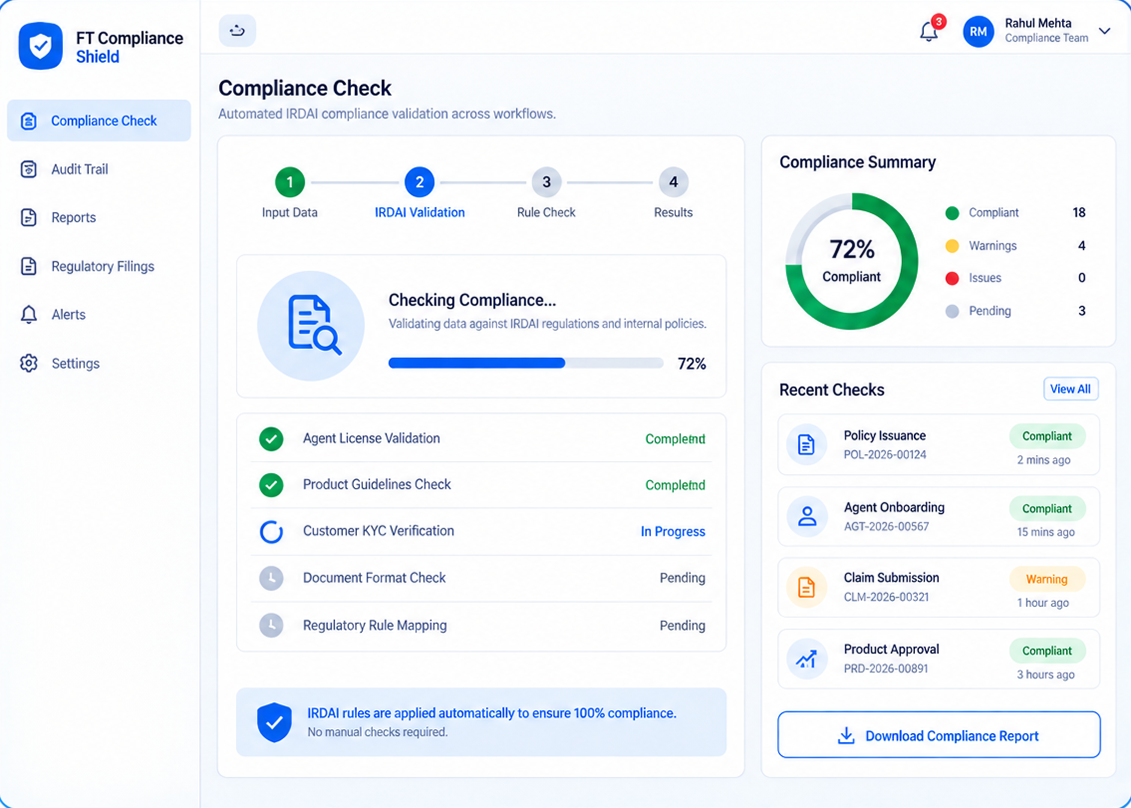Click the FT Compliance Shield logo icon
Image resolution: width=1131 pixels, height=808 pixels.
pyautogui.click(x=40, y=46)
